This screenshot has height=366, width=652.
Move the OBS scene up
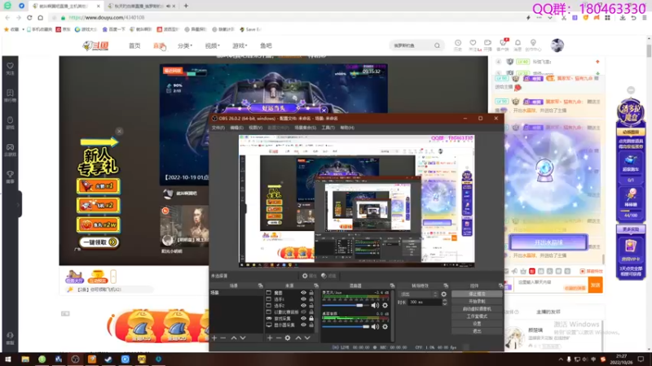pos(234,338)
